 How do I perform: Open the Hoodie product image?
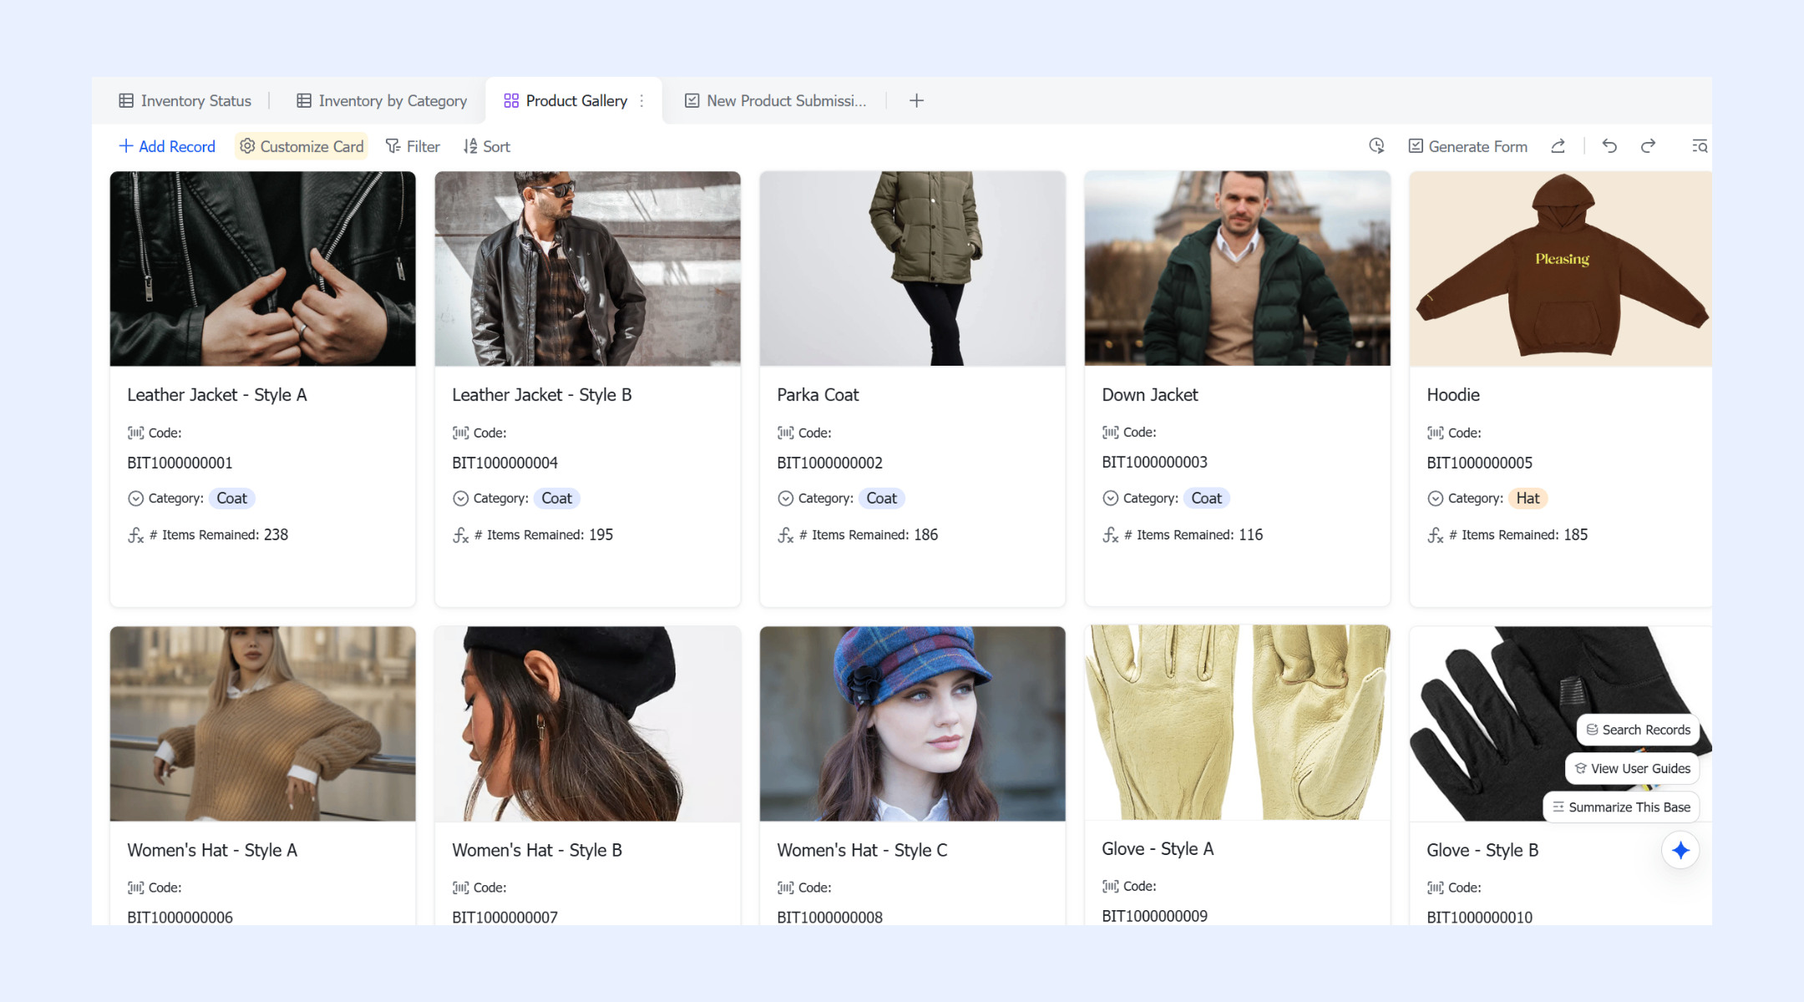pos(1561,269)
